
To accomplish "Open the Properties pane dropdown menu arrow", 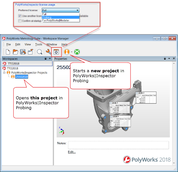I will [x=169, y=59].
